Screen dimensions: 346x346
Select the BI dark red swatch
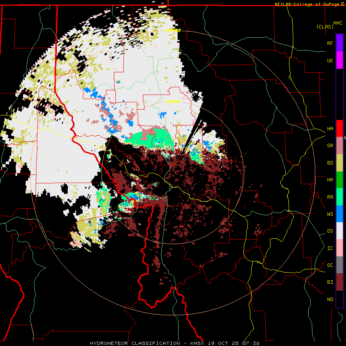tap(339, 282)
